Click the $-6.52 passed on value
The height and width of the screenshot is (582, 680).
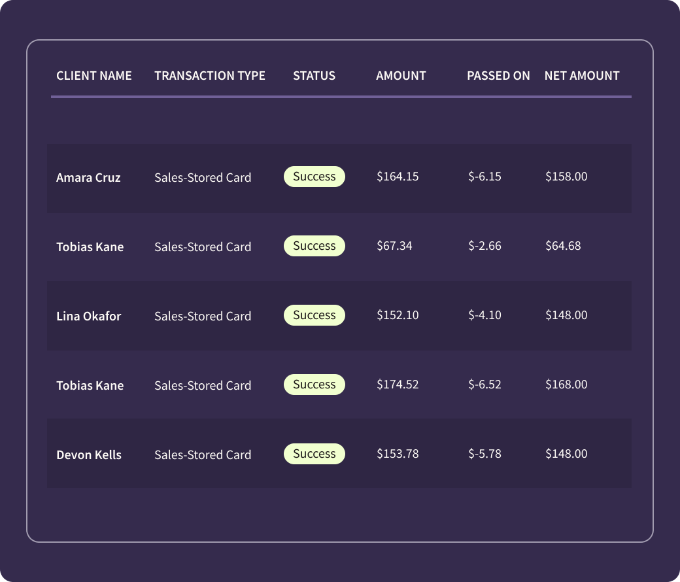pyautogui.click(x=484, y=385)
